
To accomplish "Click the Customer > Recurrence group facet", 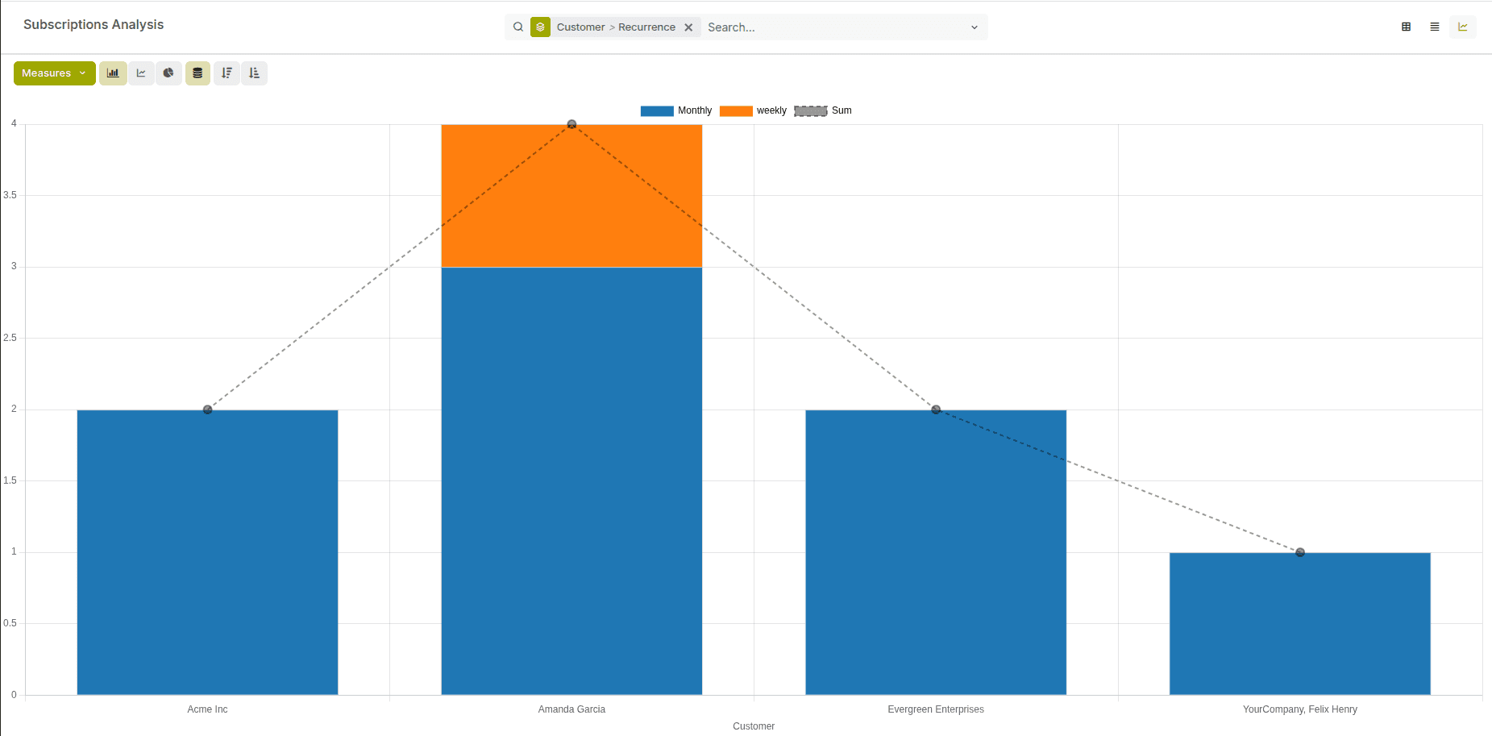I will coord(615,27).
